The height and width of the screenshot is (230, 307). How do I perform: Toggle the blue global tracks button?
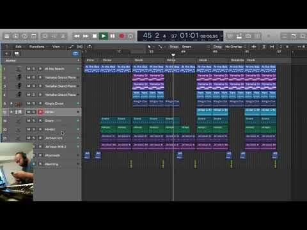point(75,54)
